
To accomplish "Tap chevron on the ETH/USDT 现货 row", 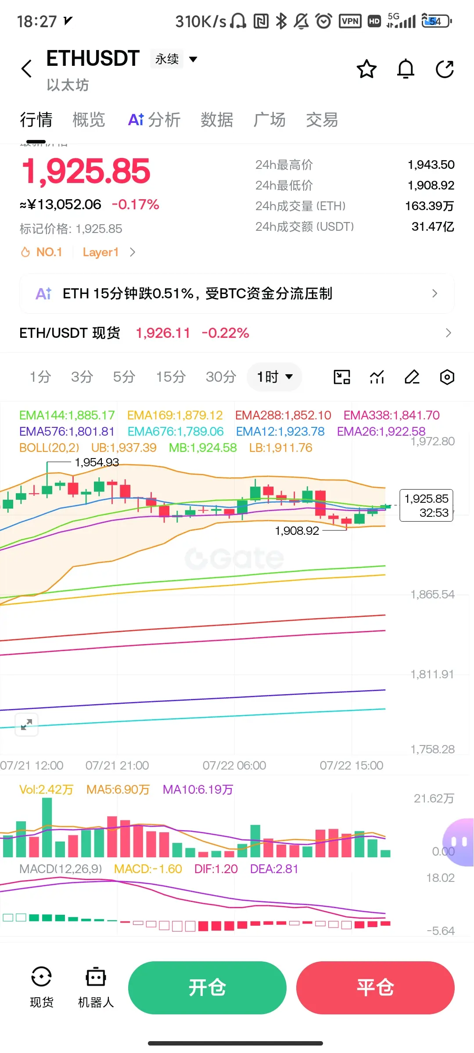I will [x=448, y=333].
